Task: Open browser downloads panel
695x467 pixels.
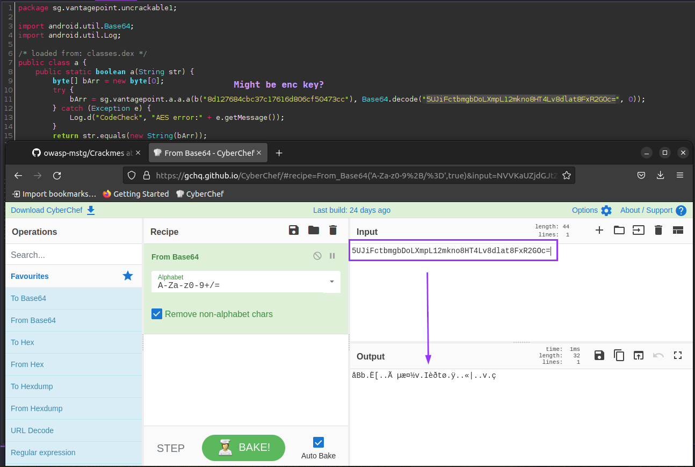Action: tap(661, 175)
